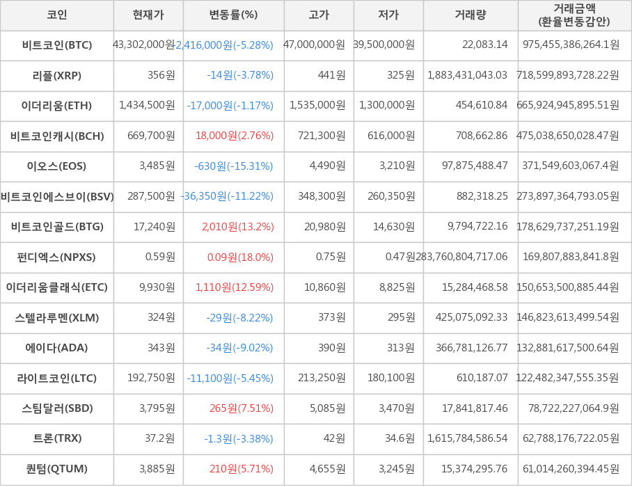Select the 펀디엑스(NPXS) coin name
The height and width of the screenshot is (487, 632).
coord(57,257)
